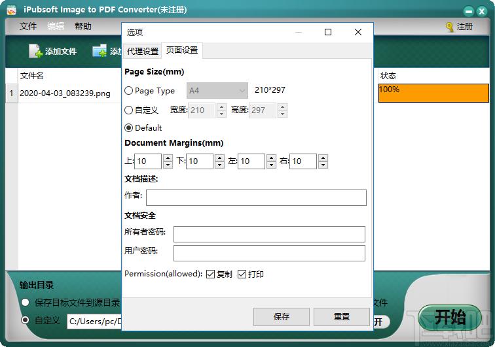The width and height of the screenshot is (495, 347).
Task: Click the orange 100% progress bar
Action: (x=433, y=93)
